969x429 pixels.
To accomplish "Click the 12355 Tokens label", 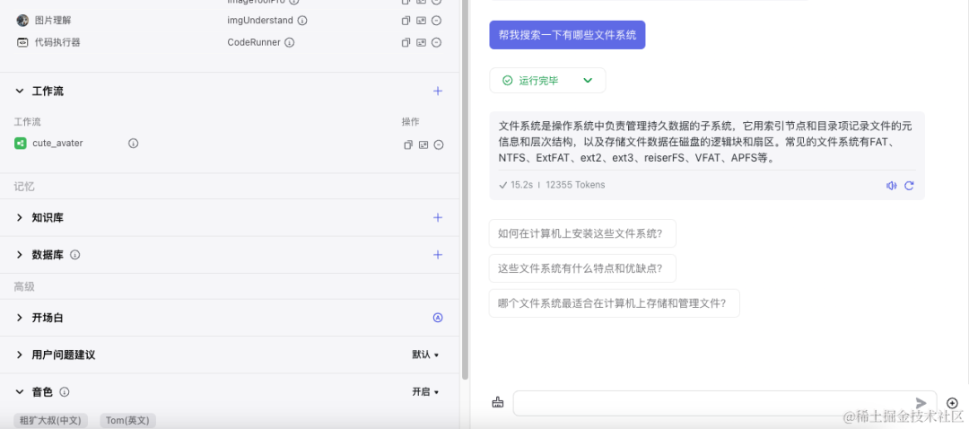I will pos(575,185).
